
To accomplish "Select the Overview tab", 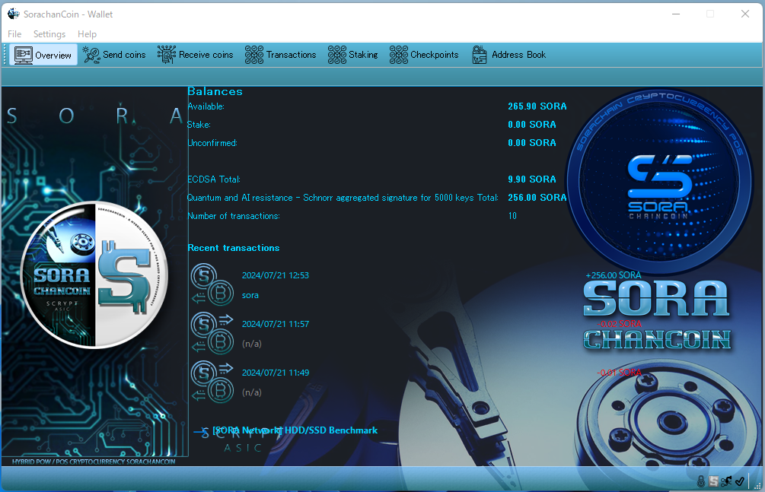I will tap(43, 55).
